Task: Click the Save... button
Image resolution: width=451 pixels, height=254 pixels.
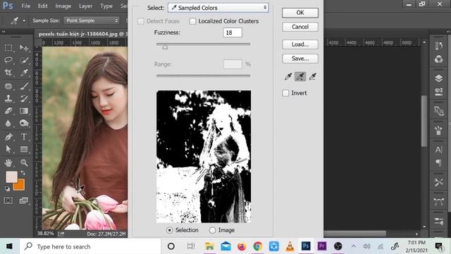Action: 300,59
